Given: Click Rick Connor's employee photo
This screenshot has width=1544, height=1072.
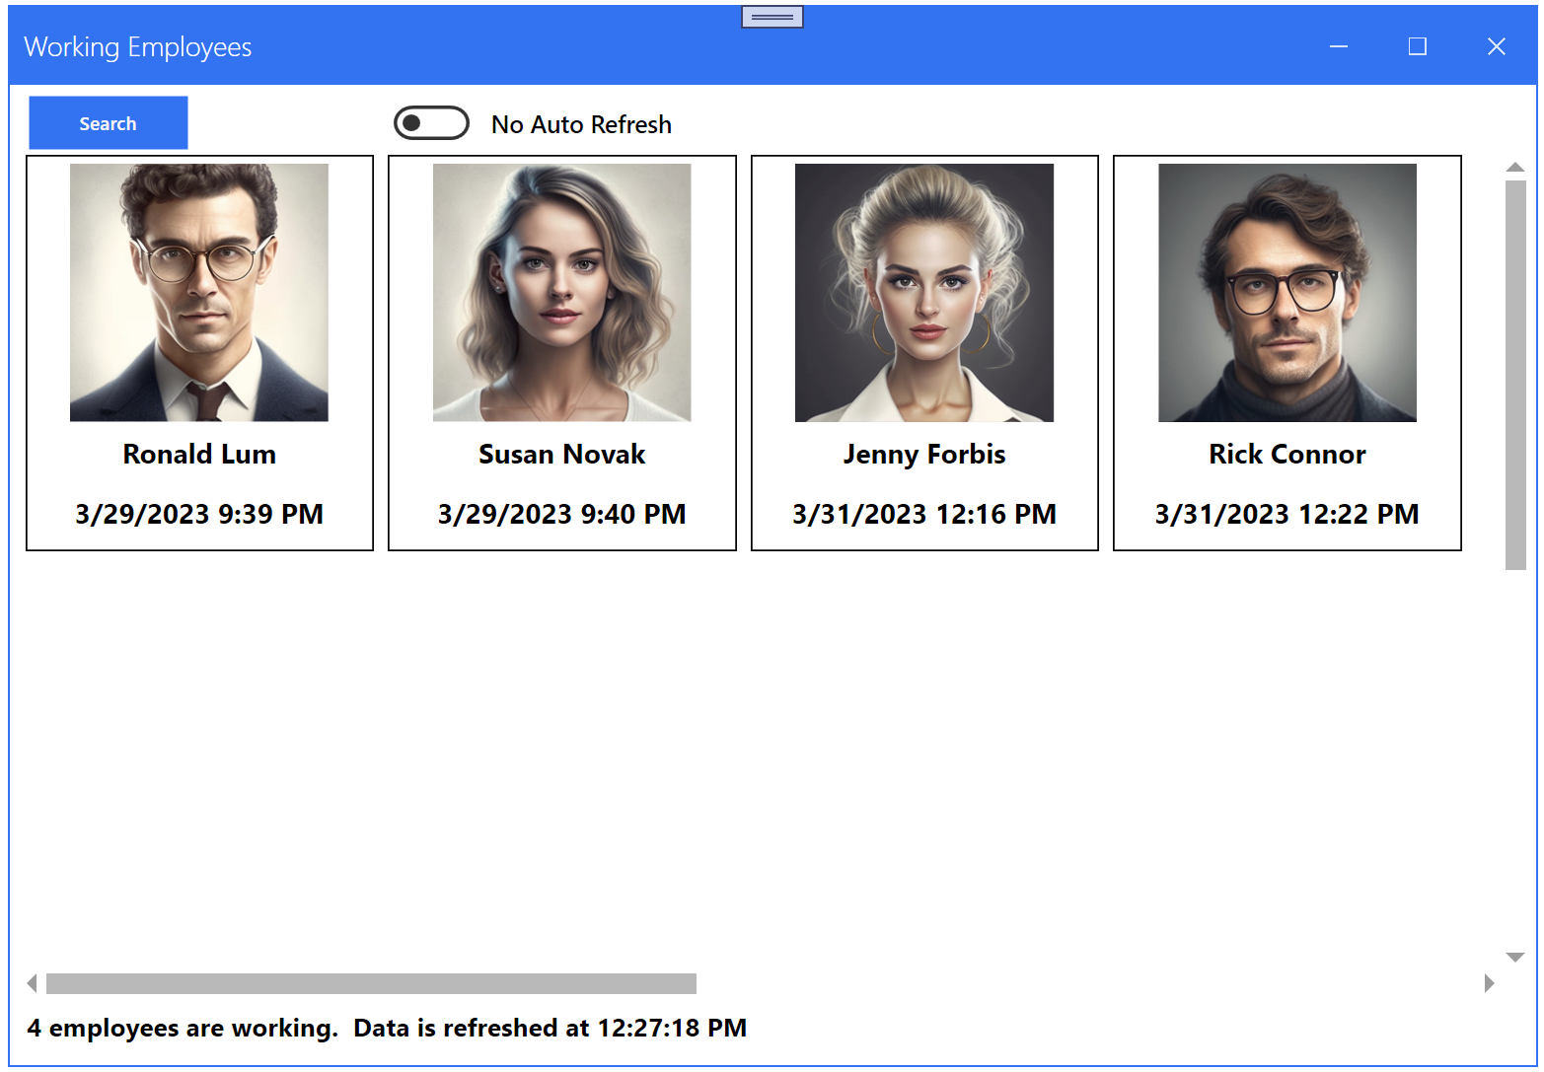Looking at the screenshot, I should (x=1287, y=291).
